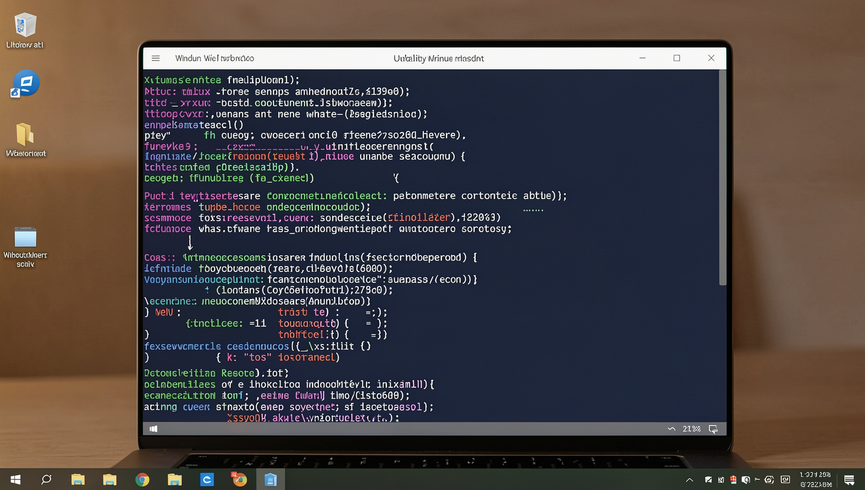Expand hidden system tray icons chevron
865x490 pixels.
(x=689, y=480)
